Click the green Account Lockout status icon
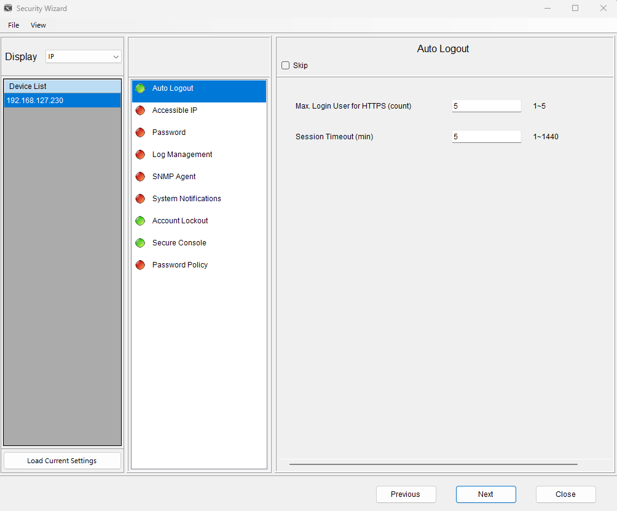 coord(140,221)
